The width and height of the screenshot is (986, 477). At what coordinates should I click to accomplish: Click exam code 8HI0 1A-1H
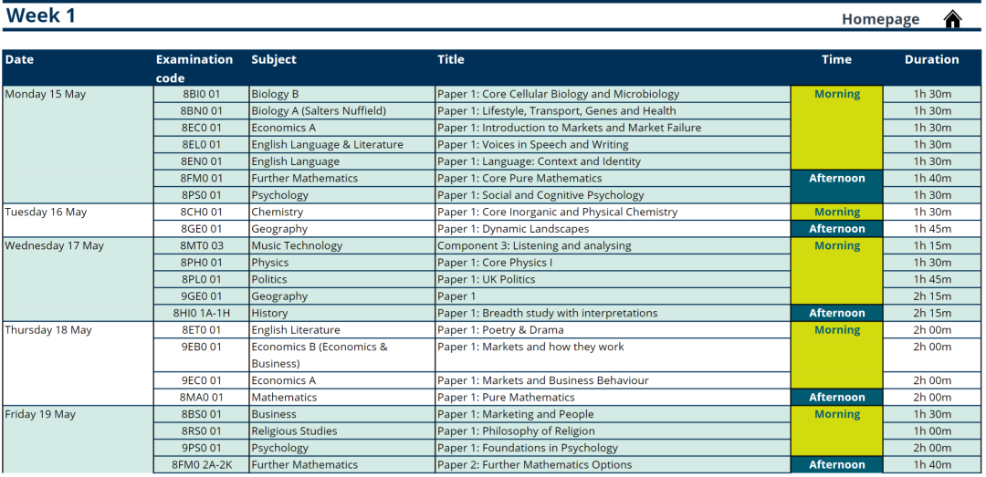[x=201, y=313]
